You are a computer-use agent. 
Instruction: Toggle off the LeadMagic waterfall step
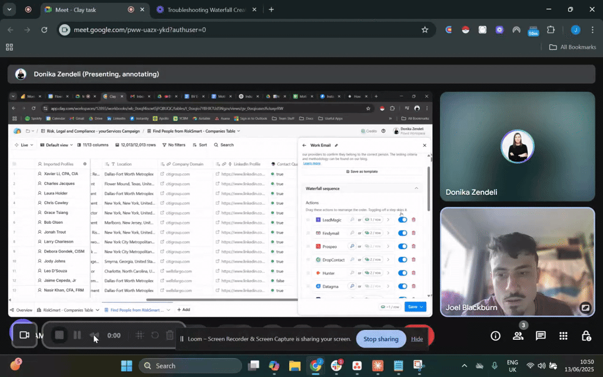coord(403,220)
